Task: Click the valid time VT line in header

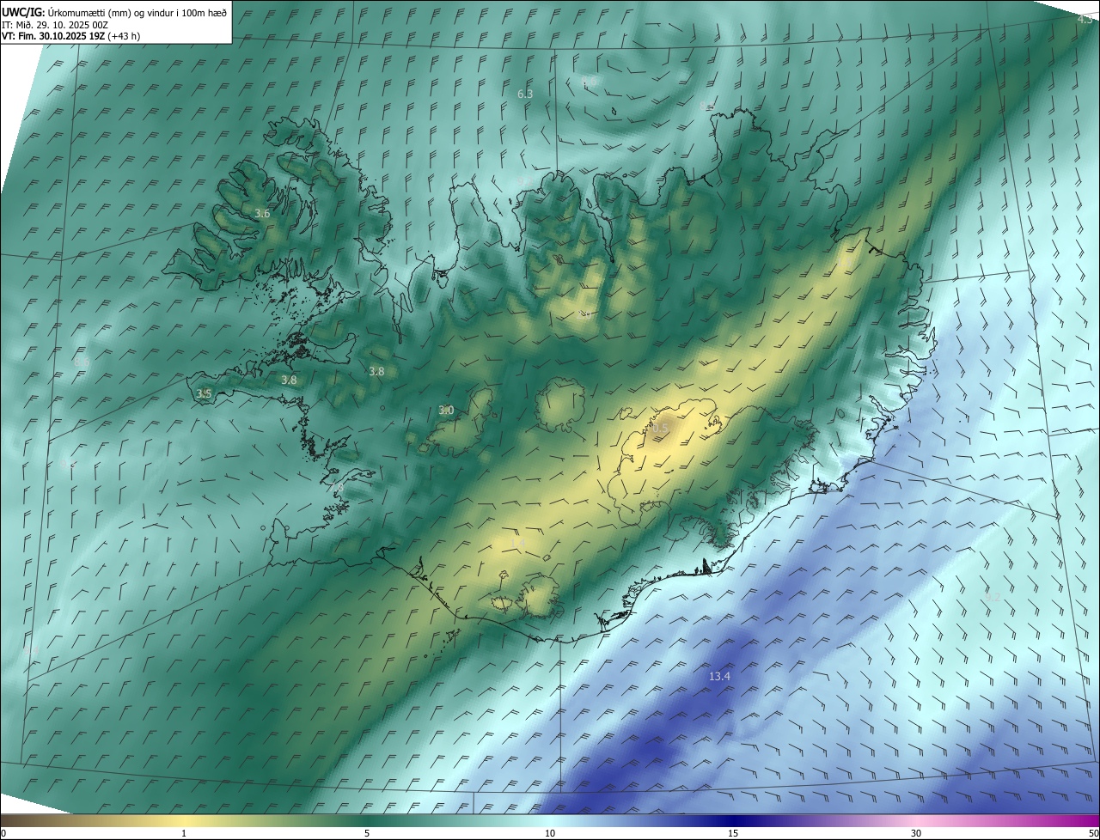Action: coord(70,36)
